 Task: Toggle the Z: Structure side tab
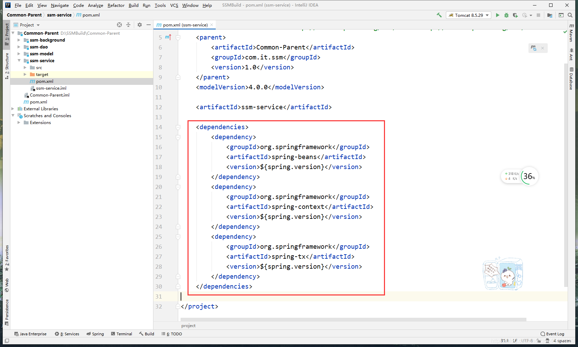(7, 66)
